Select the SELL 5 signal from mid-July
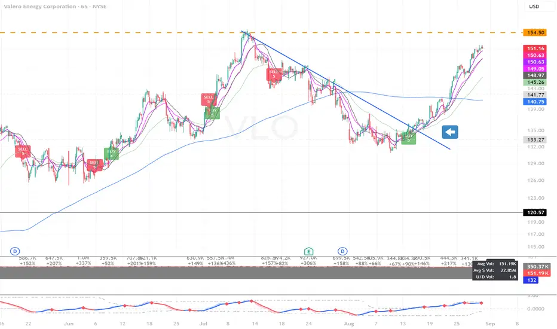Image resolution: width=557 pixels, height=329 pixels. click(x=274, y=74)
